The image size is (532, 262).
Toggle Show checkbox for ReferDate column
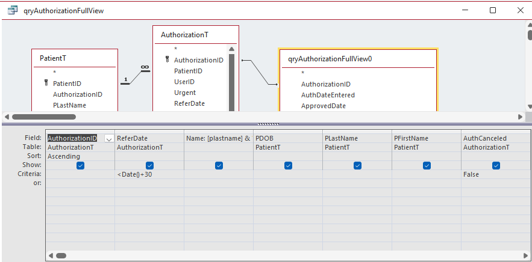coord(149,166)
